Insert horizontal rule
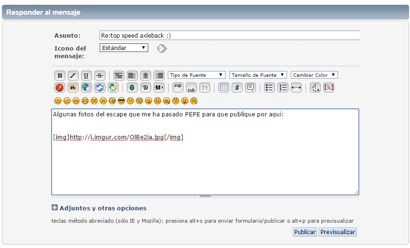The width and height of the screenshot is (410, 248). (x=296, y=88)
